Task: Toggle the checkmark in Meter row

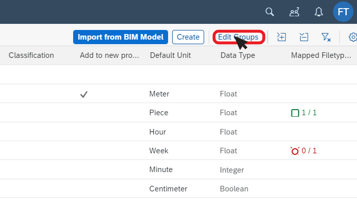Action: 84,94
